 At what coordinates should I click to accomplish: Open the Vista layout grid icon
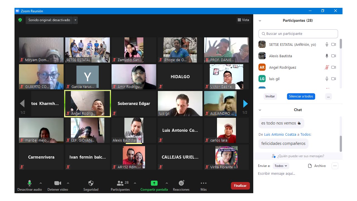239,20
